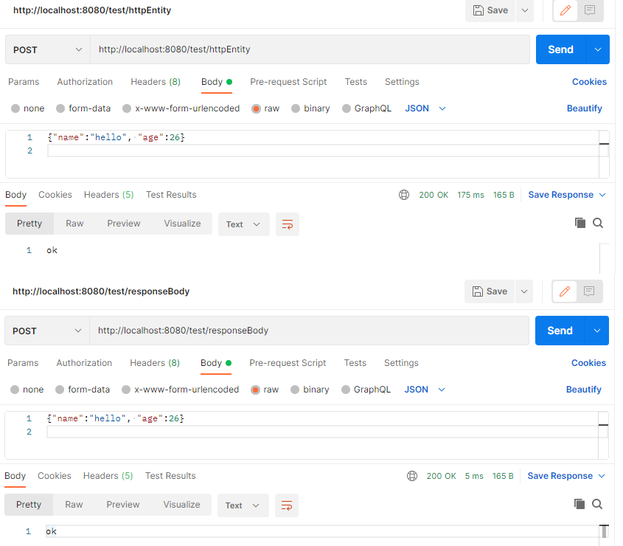The height and width of the screenshot is (546, 623).
Task: Beautify the httpEntity request body
Action: [x=584, y=108]
